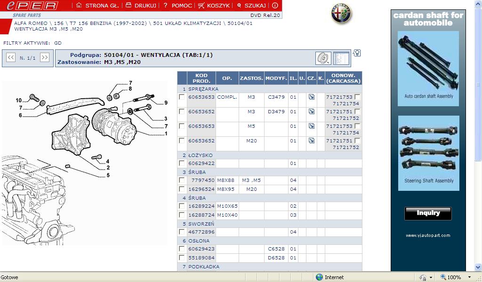Go to next table with >> button
The width and height of the screenshot is (482, 282).
[x=45, y=57]
